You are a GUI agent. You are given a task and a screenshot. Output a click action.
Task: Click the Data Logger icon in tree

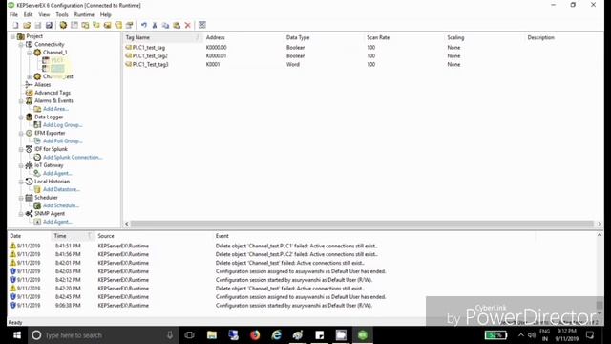29,117
